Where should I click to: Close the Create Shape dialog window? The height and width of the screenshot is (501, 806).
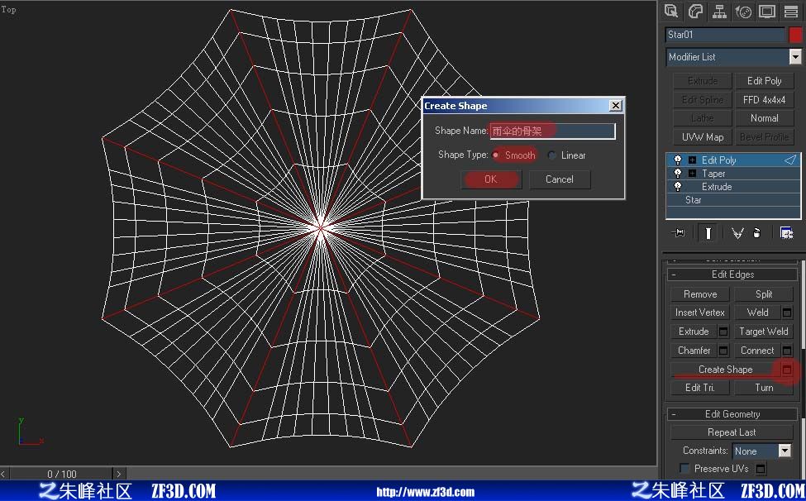point(615,106)
